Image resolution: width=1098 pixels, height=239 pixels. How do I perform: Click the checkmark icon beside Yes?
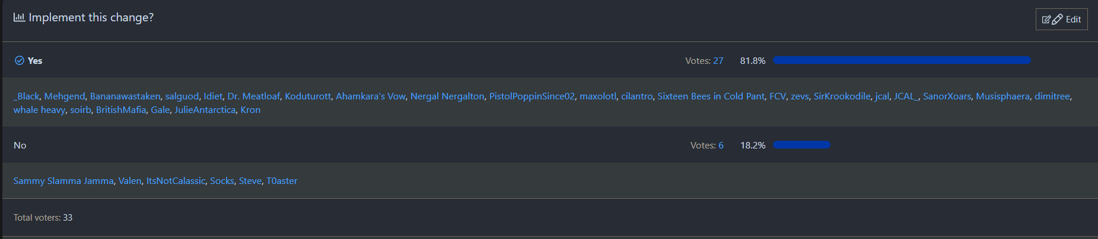pos(20,60)
